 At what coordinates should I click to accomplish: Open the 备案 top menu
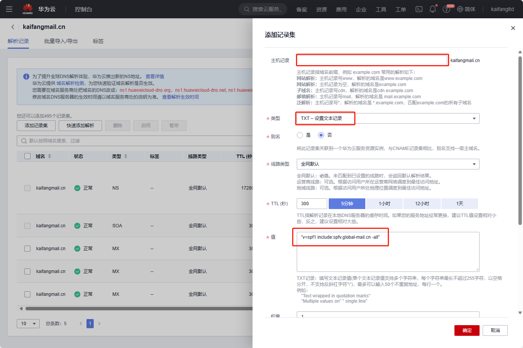click(x=302, y=9)
